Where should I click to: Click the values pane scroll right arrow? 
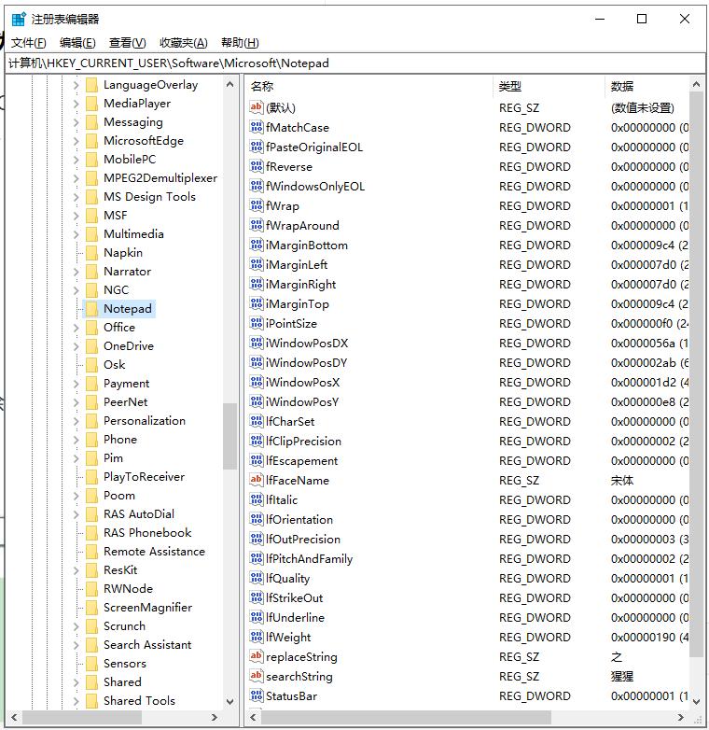pyautogui.click(x=681, y=717)
